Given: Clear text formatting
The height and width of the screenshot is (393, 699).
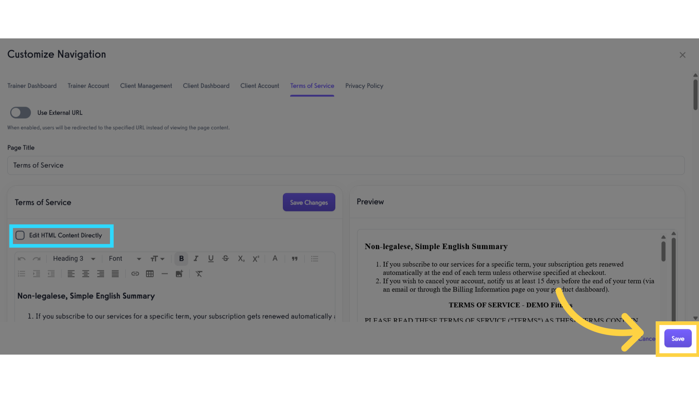Looking at the screenshot, I should pyautogui.click(x=199, y=274).
